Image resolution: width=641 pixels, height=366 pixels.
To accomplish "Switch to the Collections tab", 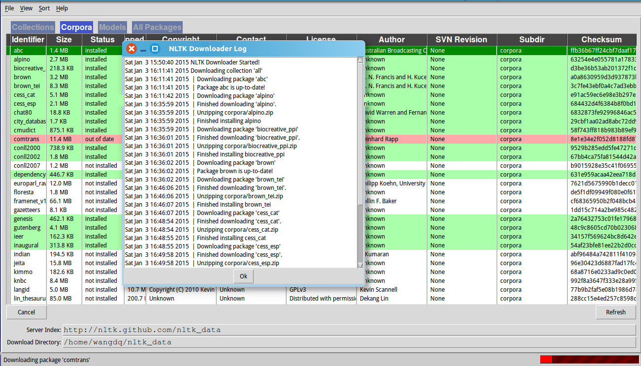I will pyautogui.click(x=33, y=28).
